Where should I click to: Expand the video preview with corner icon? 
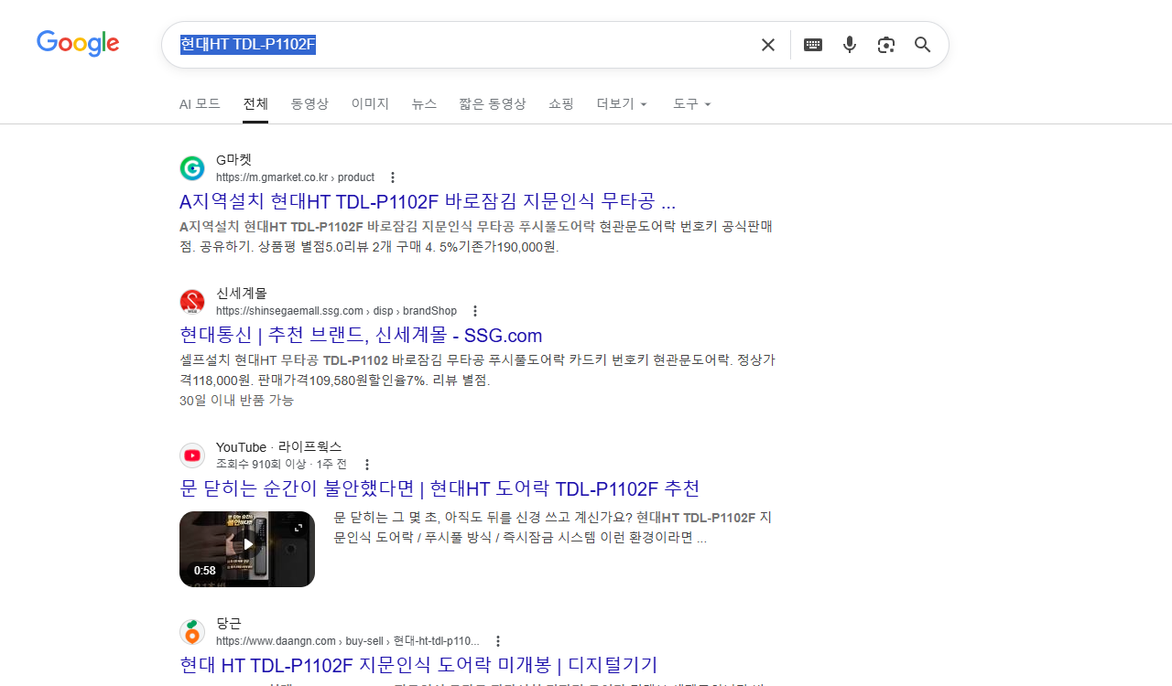(298, 528)
